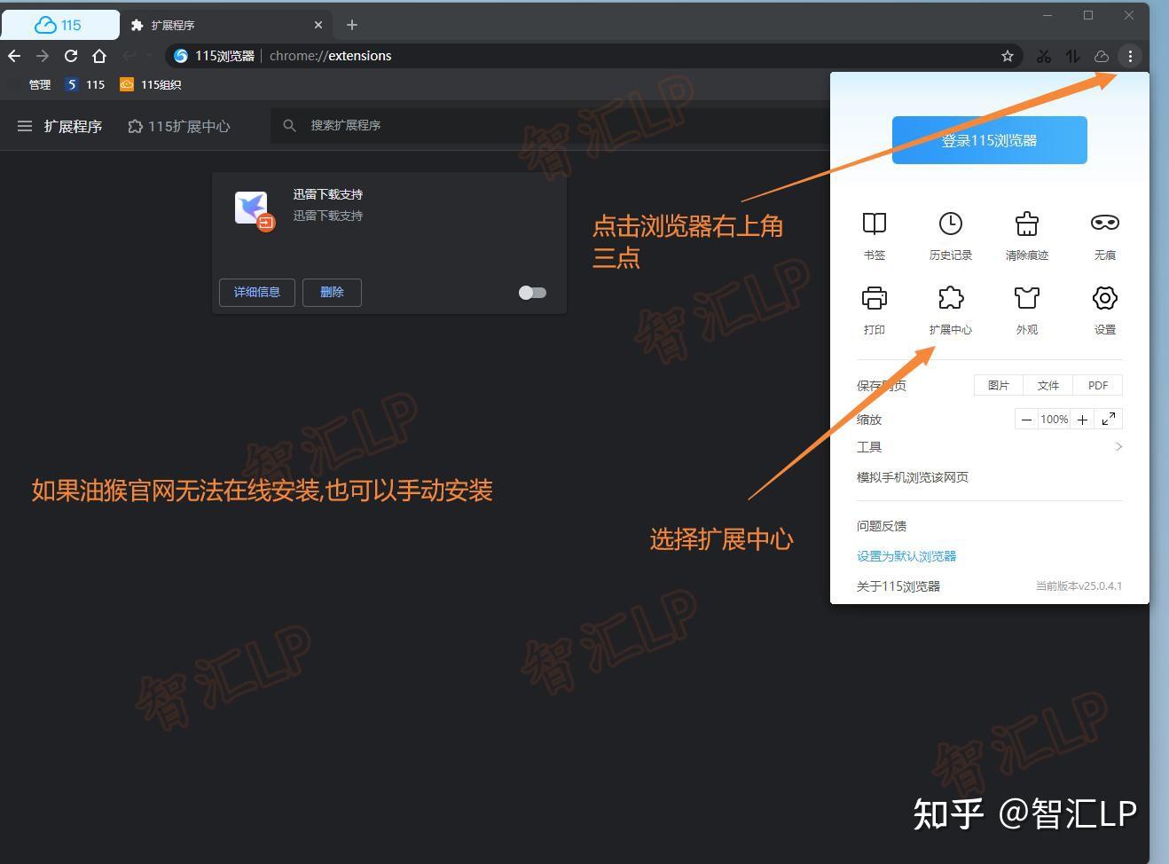The width and height of the screenshot is (1169, 864).
Task: Enter 无痕 incognito mode from the menu
Action: (x=1103, y=232)
